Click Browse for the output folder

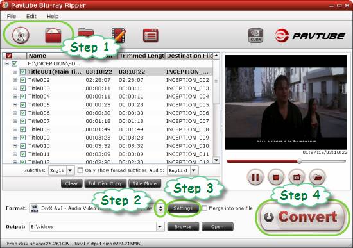click(183, 227)
